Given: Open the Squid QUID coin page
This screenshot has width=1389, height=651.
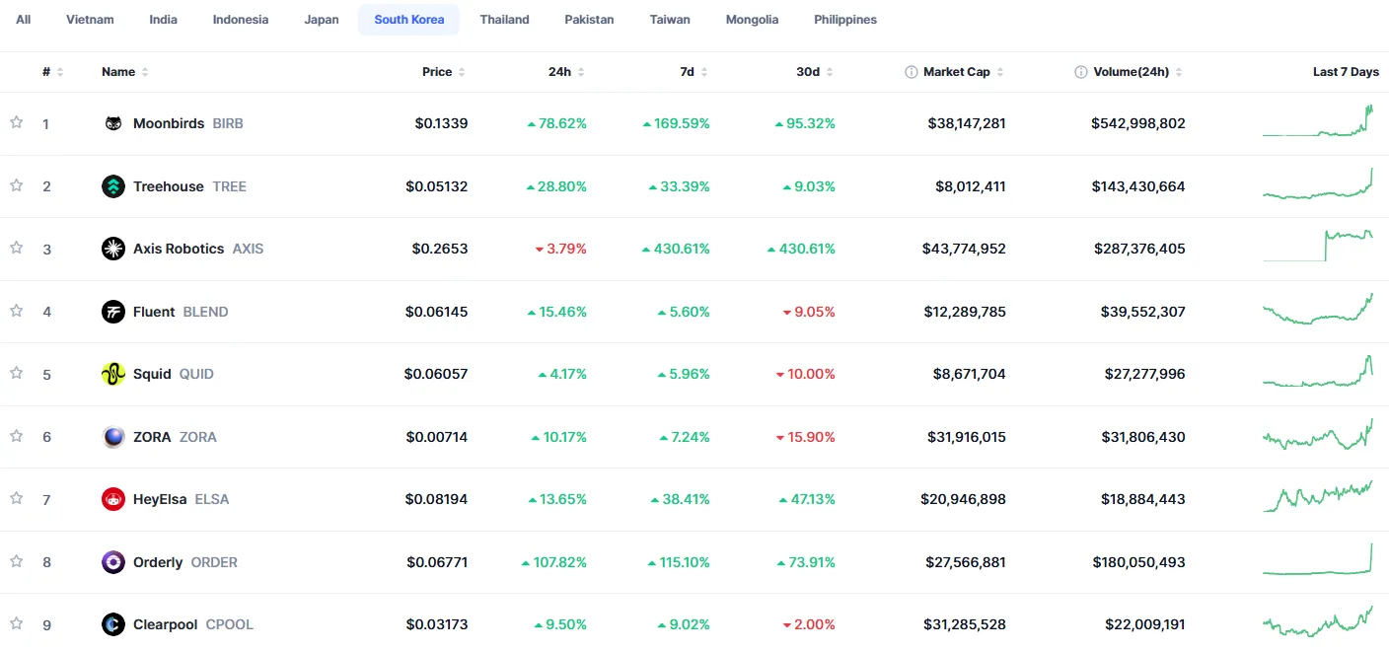Looking at the screenshot, I should coord(174,374).
